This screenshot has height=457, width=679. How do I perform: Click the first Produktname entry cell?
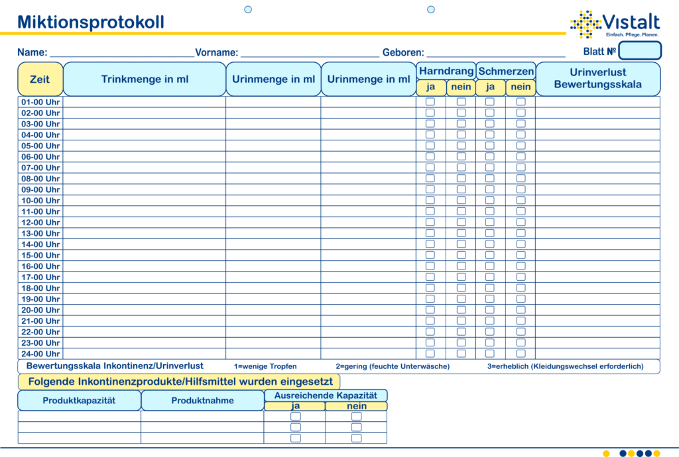click(x=202, y=416)
